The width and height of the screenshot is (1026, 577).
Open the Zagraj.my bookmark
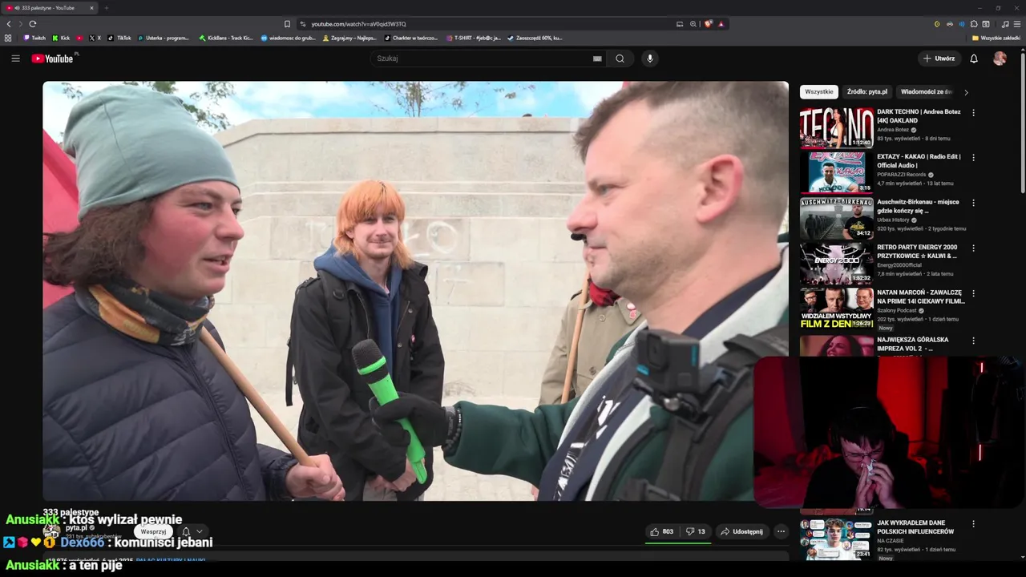(349, 38)
